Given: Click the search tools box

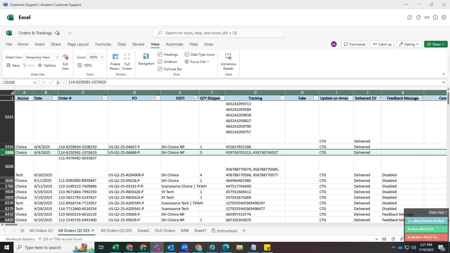Looking at the screenshot, I should [x=219, y=33].
